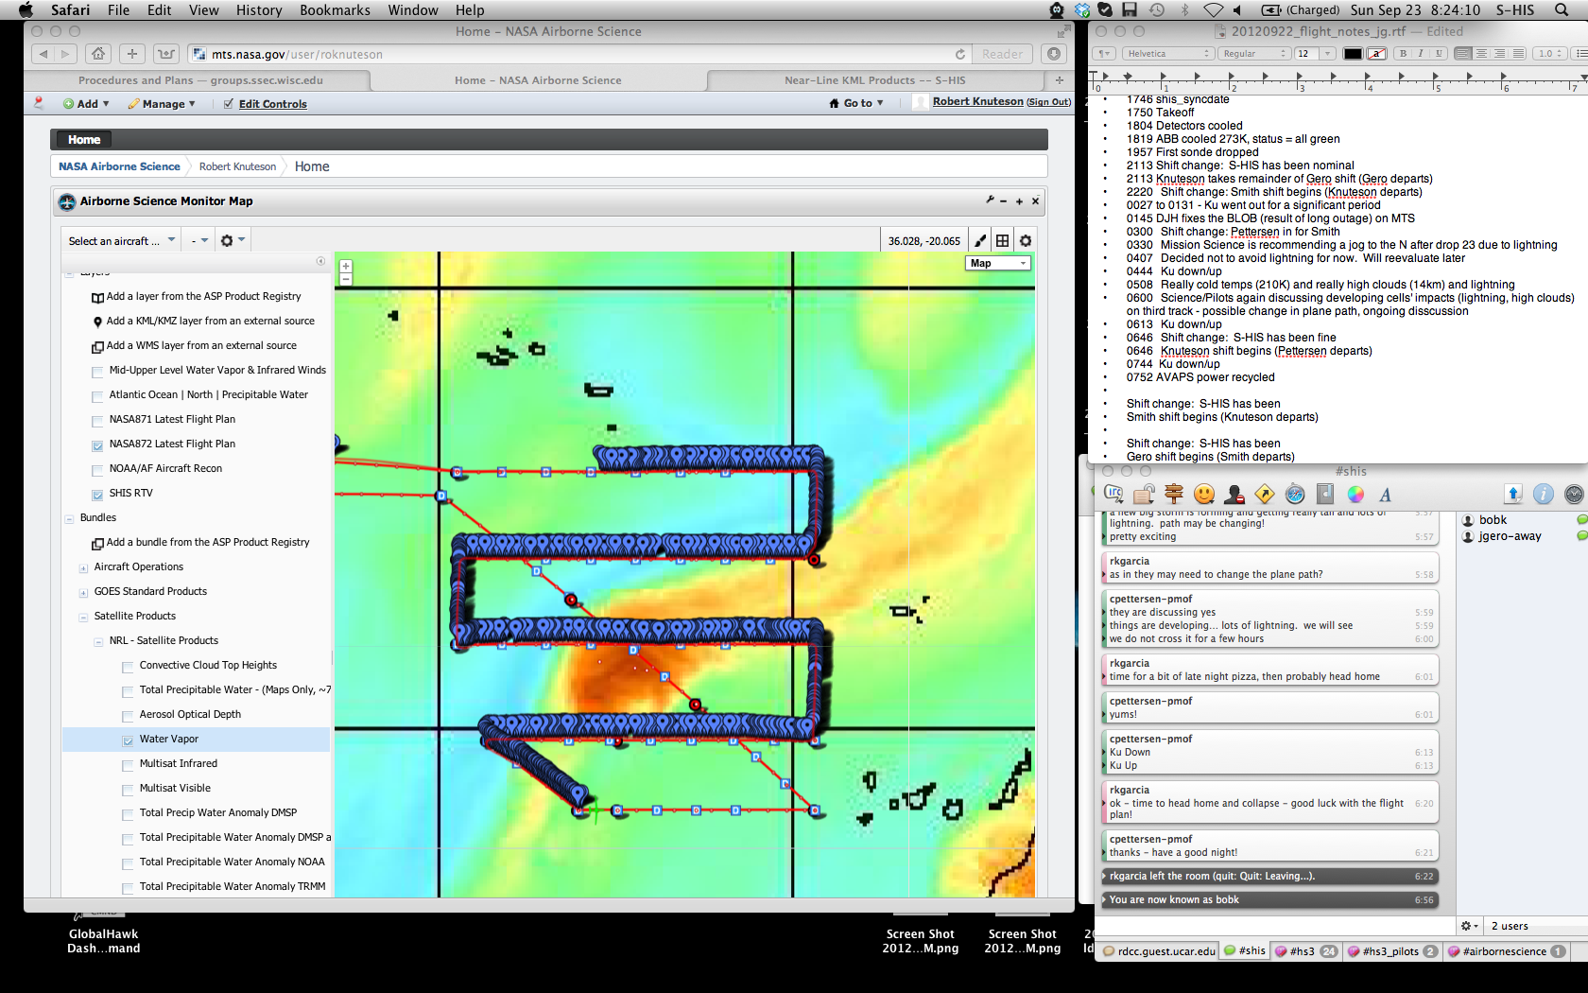Click the ban user icon in chat toolbar

tap(1234, 494)
